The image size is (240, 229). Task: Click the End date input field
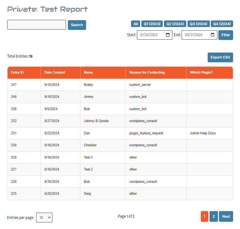195,35
